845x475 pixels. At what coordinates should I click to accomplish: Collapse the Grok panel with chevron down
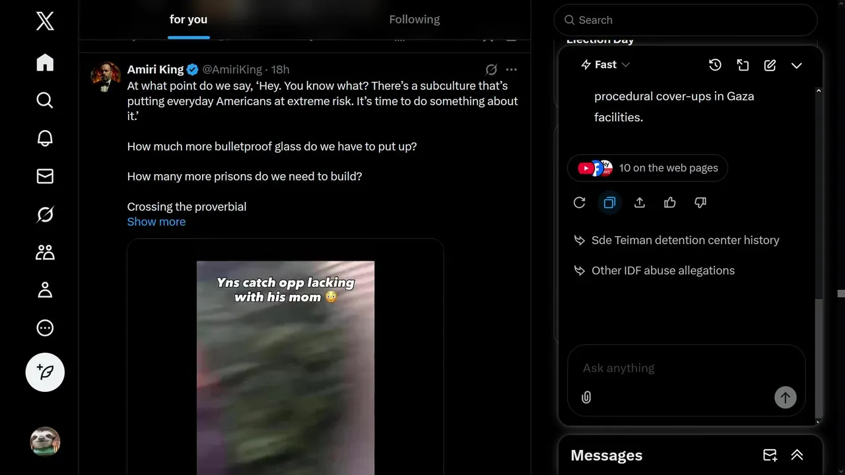click(797, 65)
